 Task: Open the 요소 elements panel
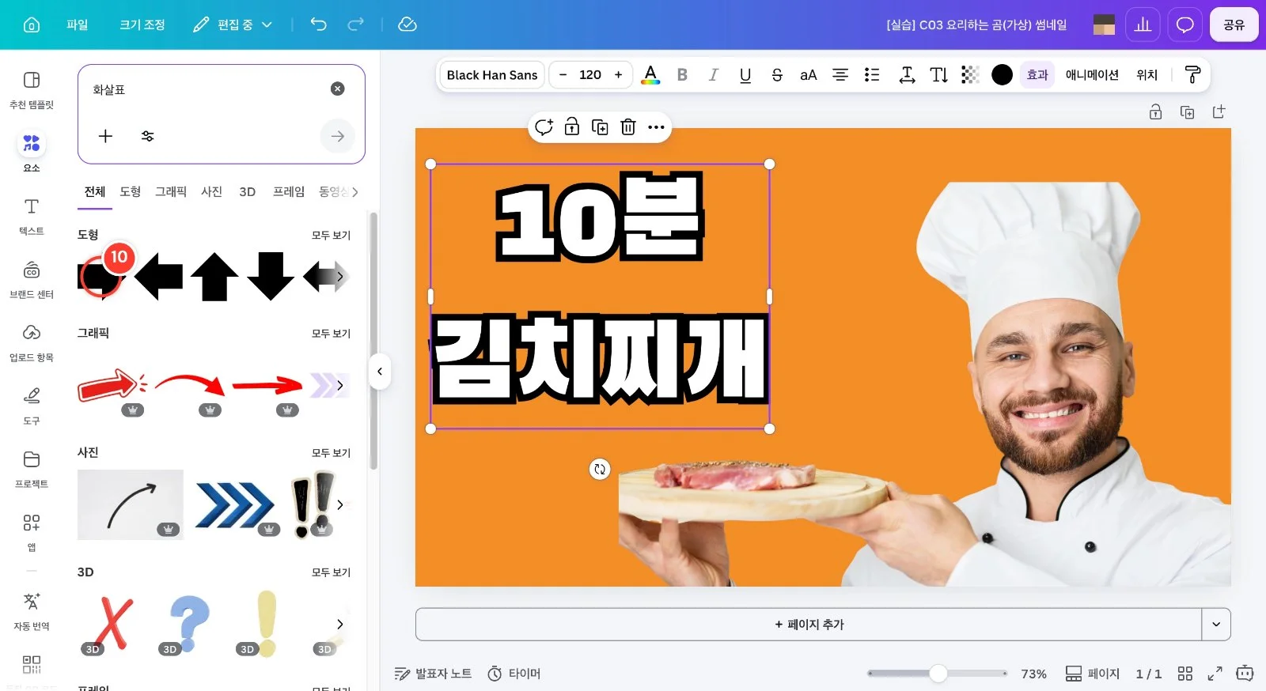[32, 151]
